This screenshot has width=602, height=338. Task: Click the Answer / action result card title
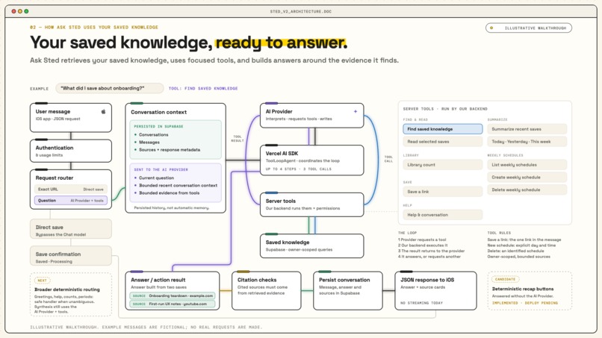point(158,280)
